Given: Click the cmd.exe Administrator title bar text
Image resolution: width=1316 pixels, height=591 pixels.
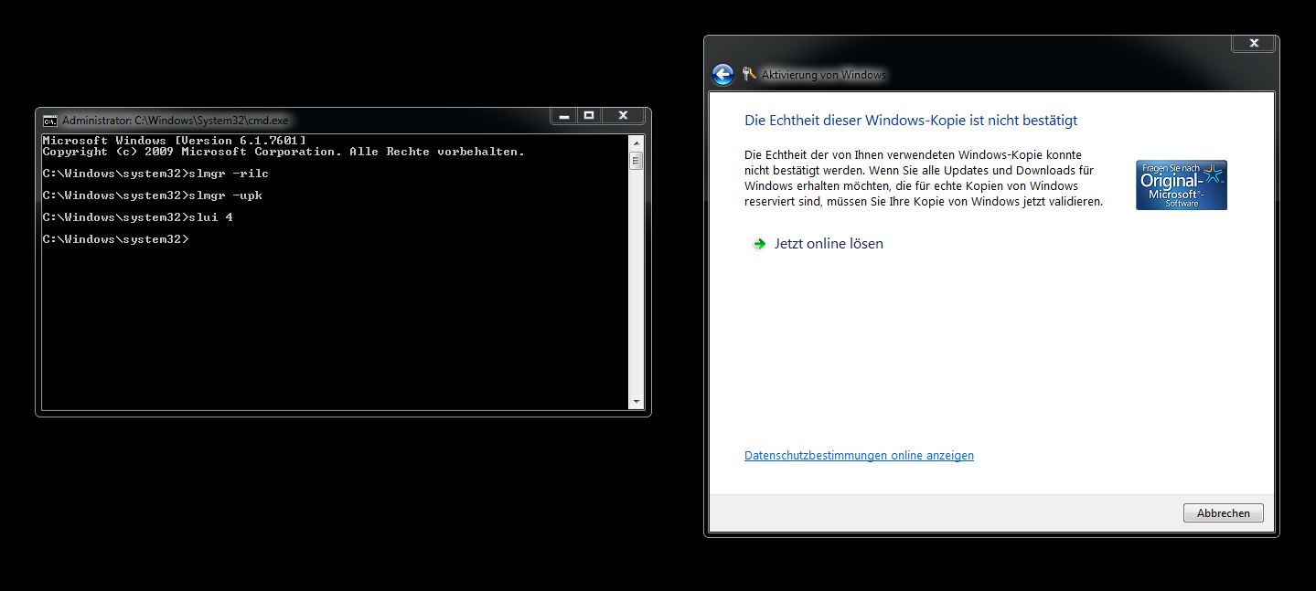Looking at the screenshot, I should coord(175,120).
